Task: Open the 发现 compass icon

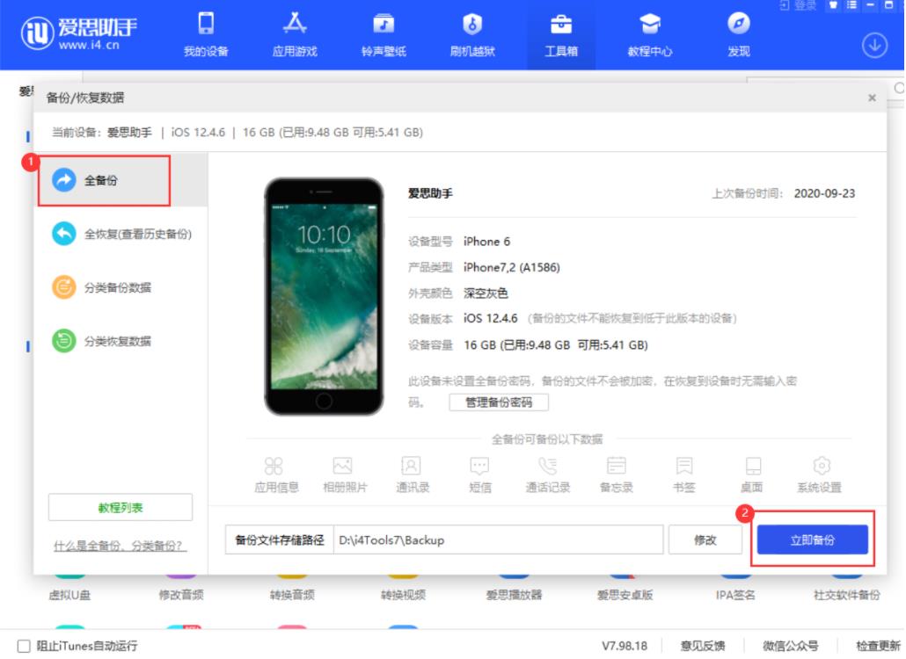Action: coord(738,35)
